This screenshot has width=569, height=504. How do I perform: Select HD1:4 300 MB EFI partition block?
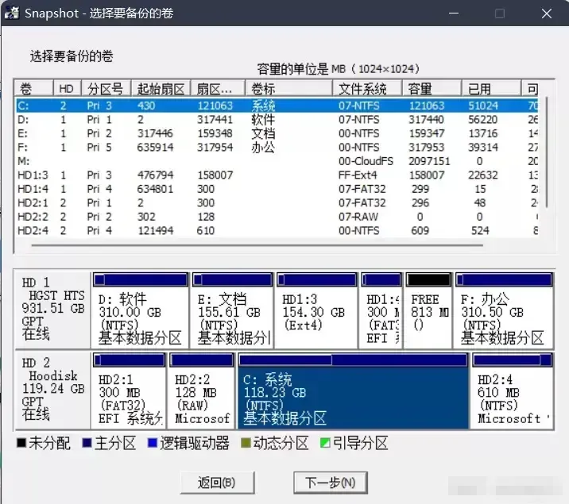[x=381, y=310]
